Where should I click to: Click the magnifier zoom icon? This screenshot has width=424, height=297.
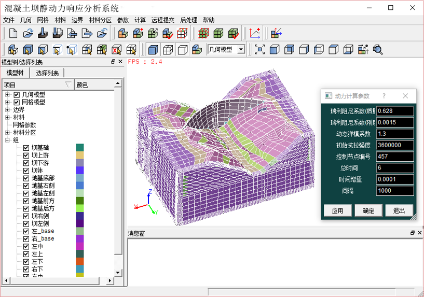[x=378, y=50]
